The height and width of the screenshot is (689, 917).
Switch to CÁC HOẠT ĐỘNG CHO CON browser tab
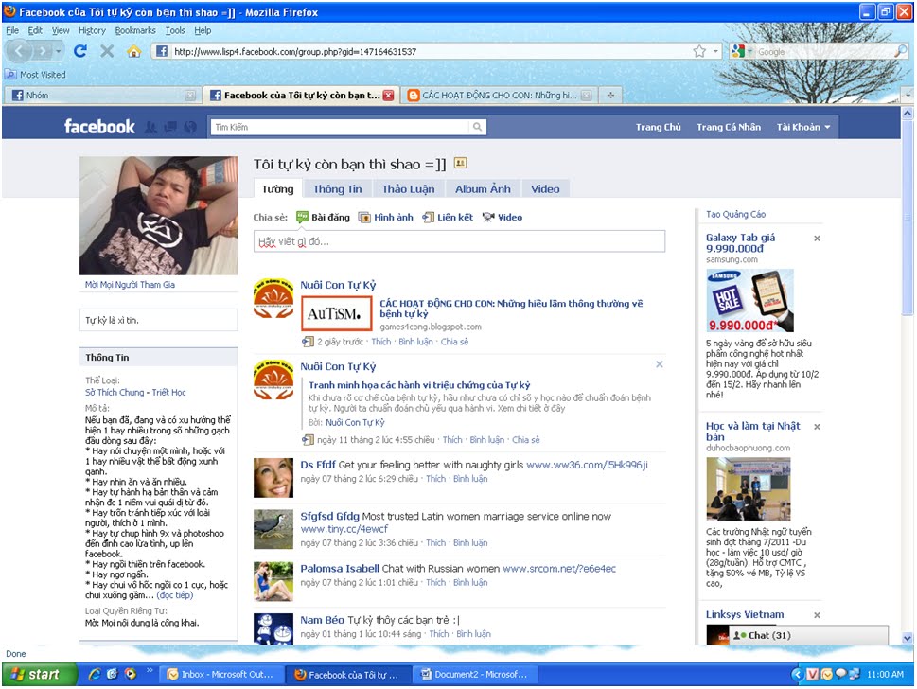pos(499,95)
